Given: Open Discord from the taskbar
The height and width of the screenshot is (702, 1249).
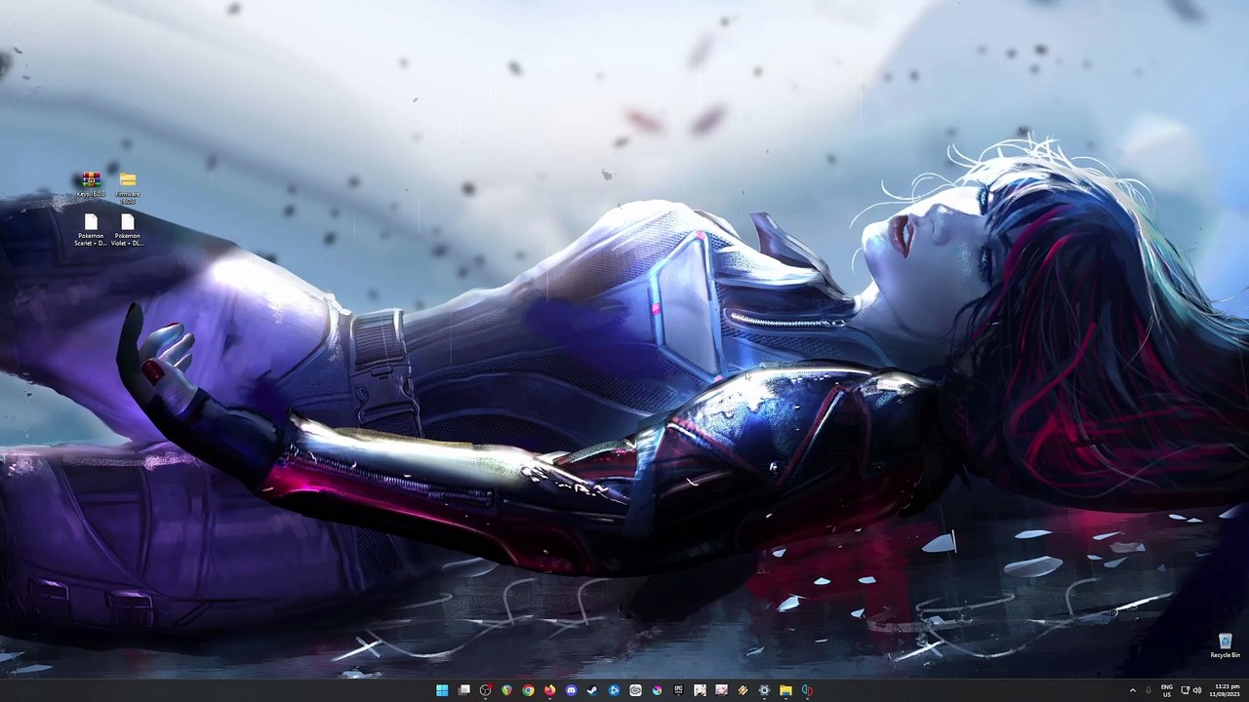Looking at the screenshot, I should (x=571, y=690).
